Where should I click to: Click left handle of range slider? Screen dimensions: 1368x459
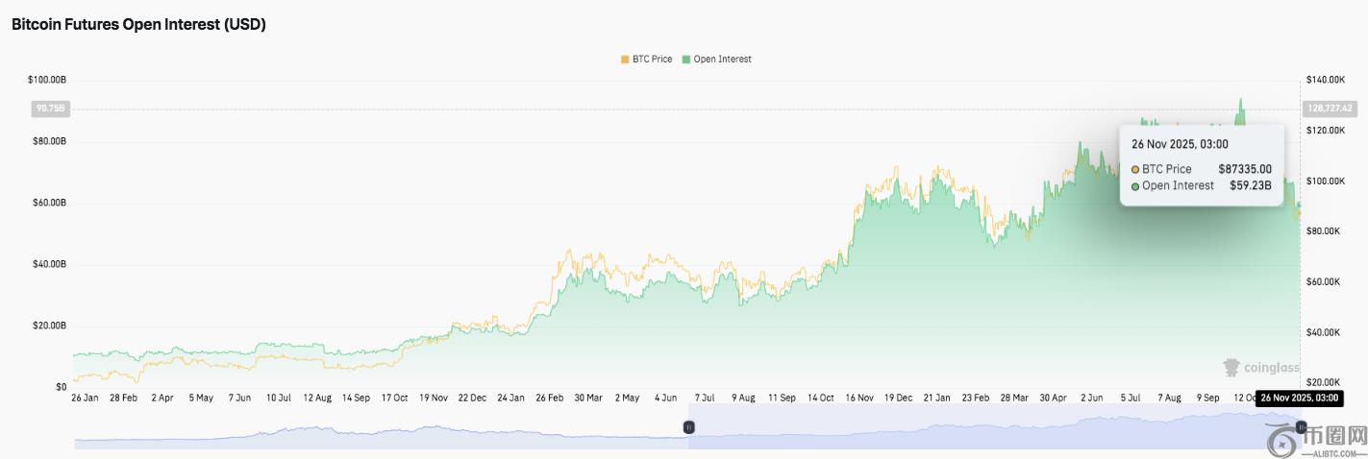688,427
